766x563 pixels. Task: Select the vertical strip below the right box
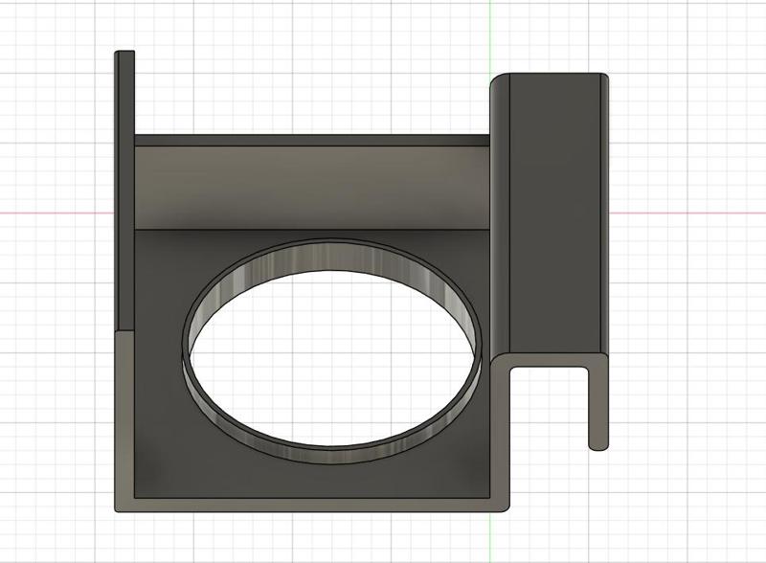(500, 433)
